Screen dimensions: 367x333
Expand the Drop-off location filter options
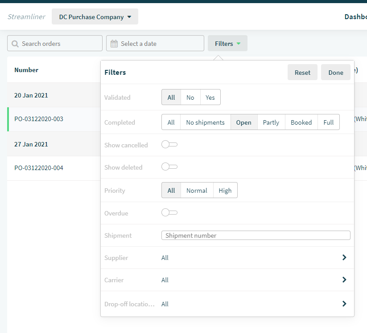click(344, 304)
